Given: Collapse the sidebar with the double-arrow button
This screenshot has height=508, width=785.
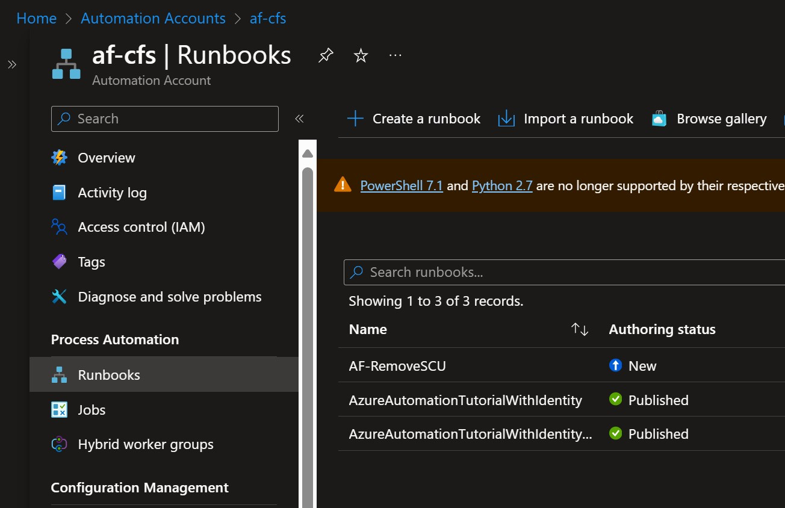Looking at the screenshot, I should (299, 119).
